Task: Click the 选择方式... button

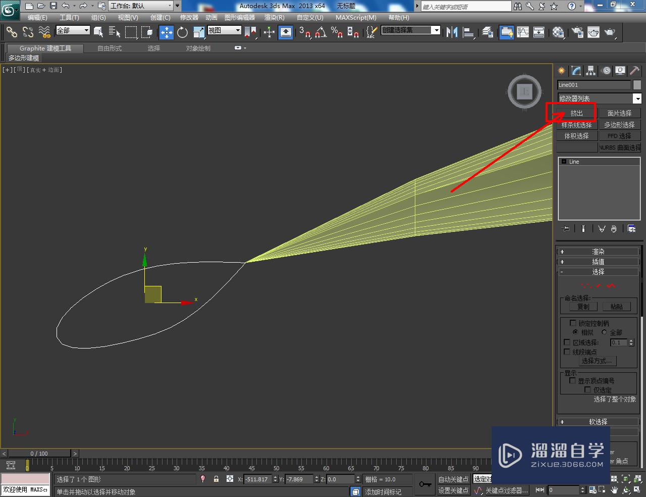Action: pyautogui.click(x=599, y=361)
